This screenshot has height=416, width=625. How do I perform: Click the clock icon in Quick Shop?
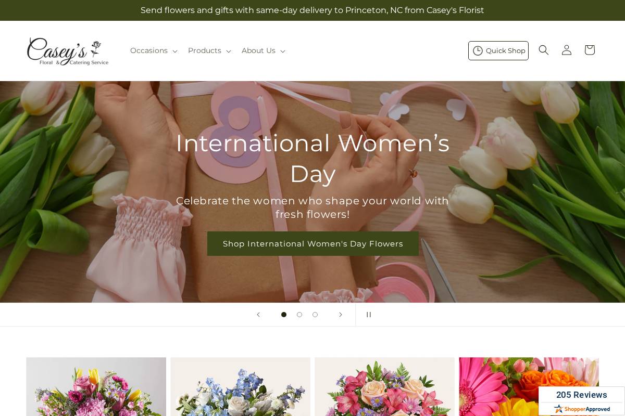click(x=478, y=50)
